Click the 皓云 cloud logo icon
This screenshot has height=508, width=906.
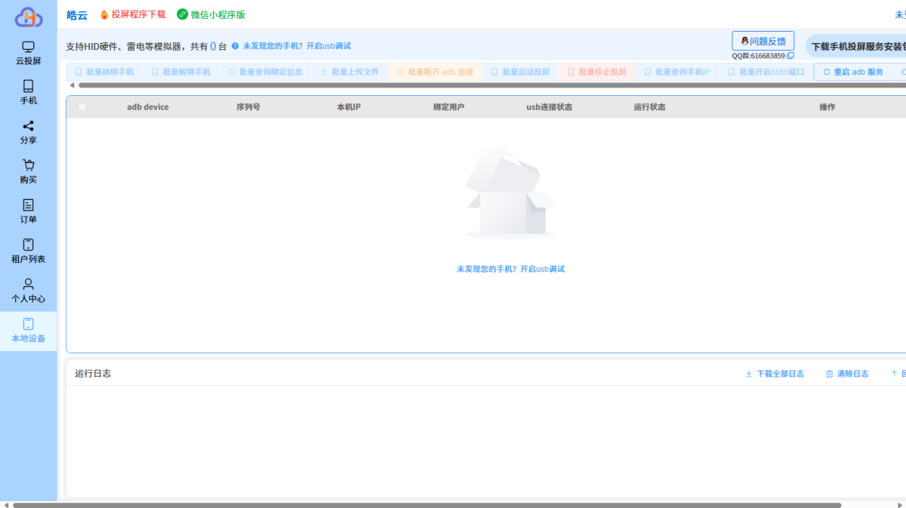click(x=29, y=17)
